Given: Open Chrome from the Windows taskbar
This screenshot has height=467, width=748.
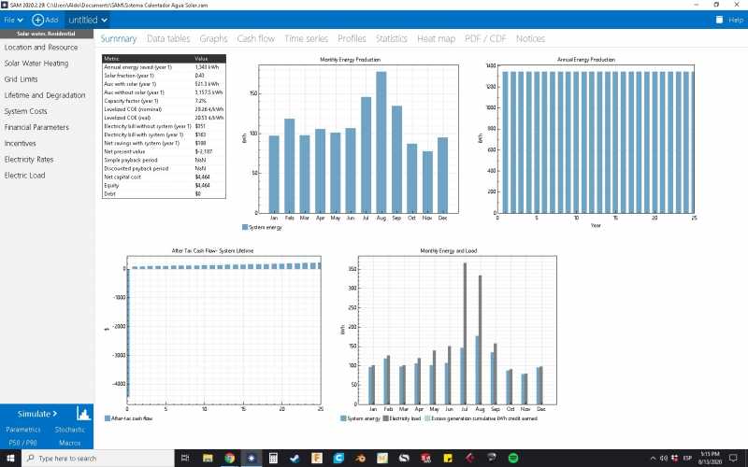Looking at the screenshot, I should pyautogui.click(x=230, y=459).
